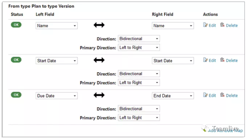Click the Delete link in the Due Date row

click(x=232, y=95)
